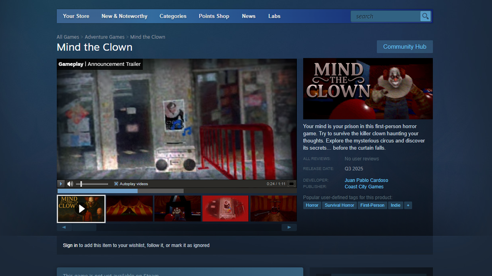Click the 'Popular user-defined tags' heading
This screenshot has height=276, width=492.
348,197
